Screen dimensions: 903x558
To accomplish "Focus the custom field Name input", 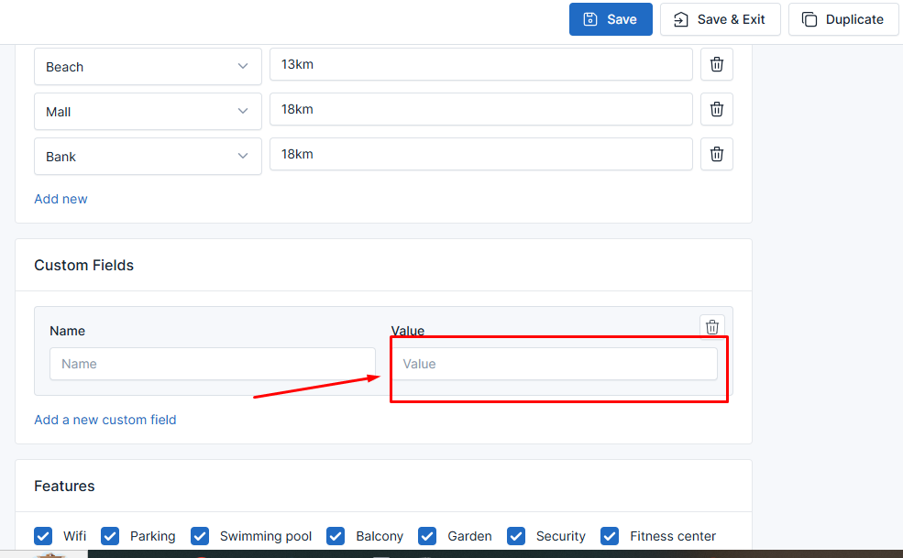I will point(213,364).
